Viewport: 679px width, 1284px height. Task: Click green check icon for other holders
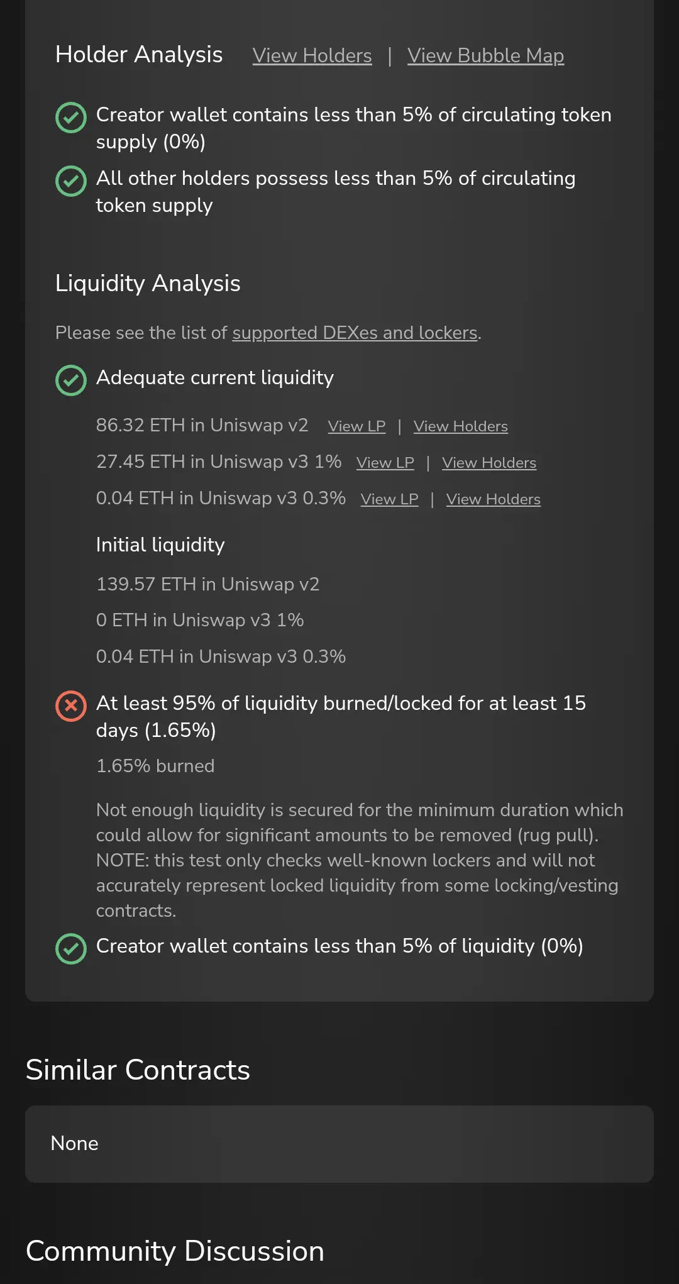(71, 181)
